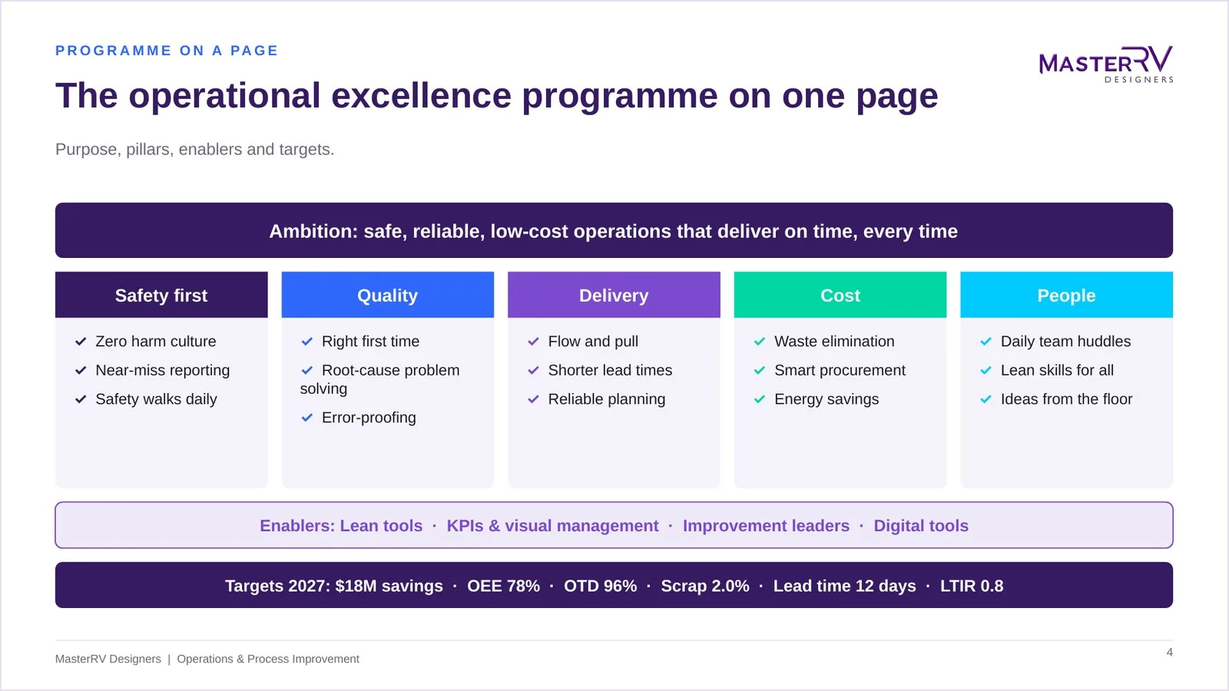Viewport: 1229px width, 691px height.
Task: Click footer text 'Operations & Process Improvement'
Action: pyautogui.click(x=268, y=659)
